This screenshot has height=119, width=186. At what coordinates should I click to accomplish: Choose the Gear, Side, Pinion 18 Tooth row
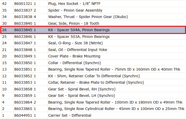[93, 23]
